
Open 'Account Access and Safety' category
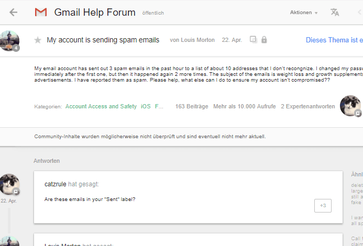coord(101,106)
